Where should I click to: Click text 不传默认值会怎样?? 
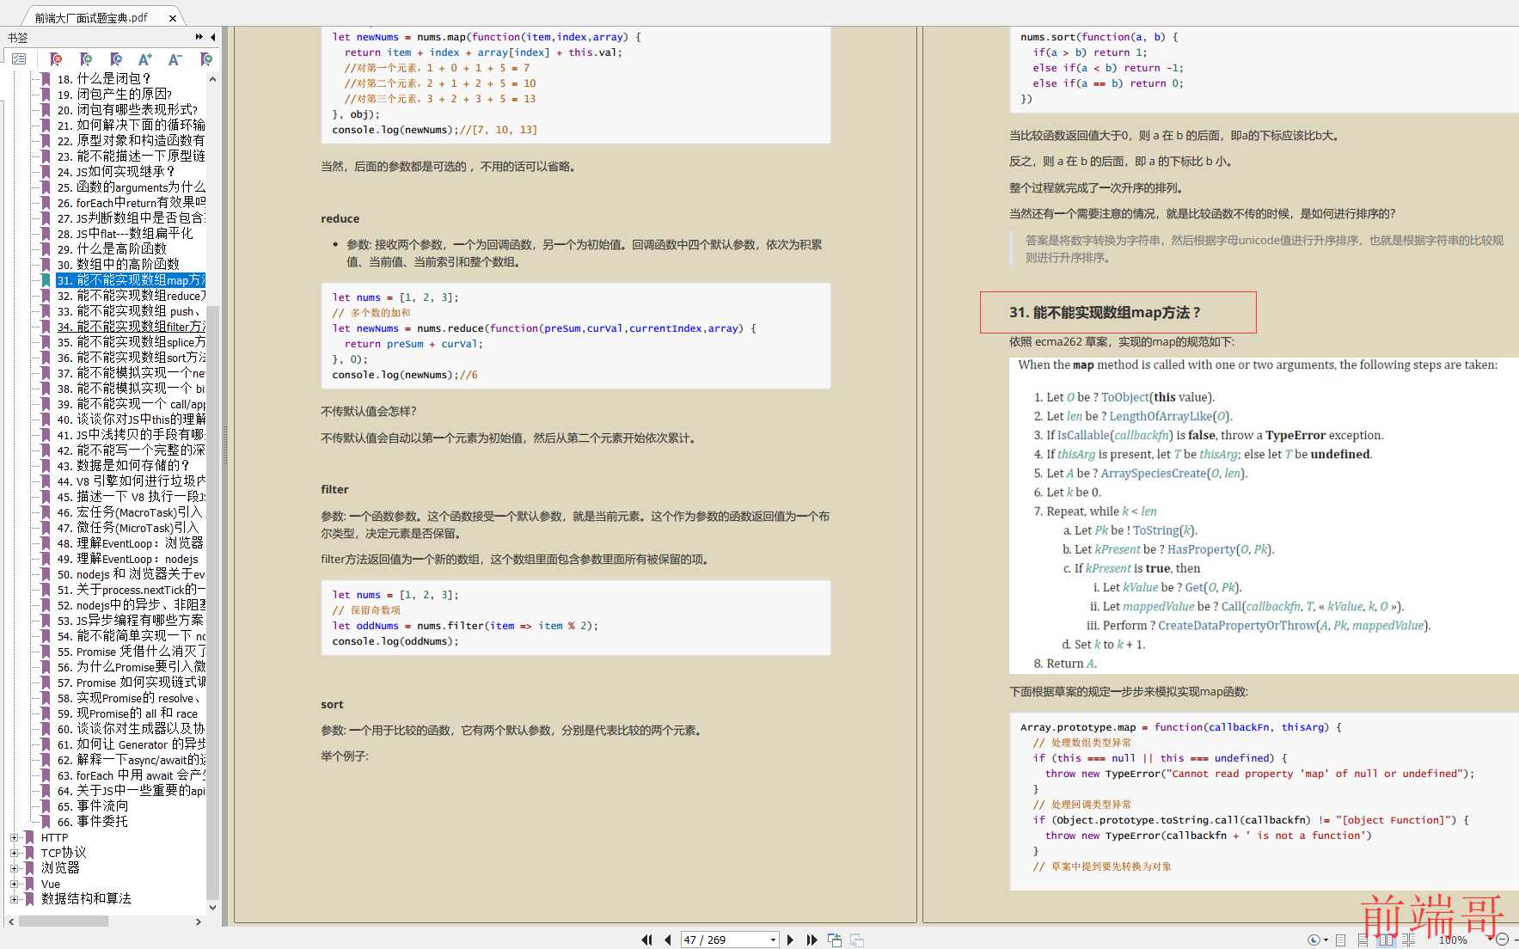click(x=368, y=411)
